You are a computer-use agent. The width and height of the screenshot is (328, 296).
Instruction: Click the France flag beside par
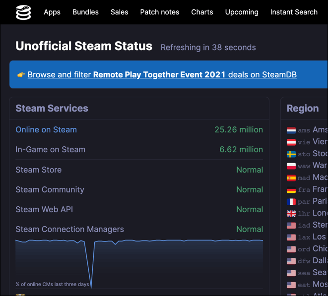click(x=291, y=202)
